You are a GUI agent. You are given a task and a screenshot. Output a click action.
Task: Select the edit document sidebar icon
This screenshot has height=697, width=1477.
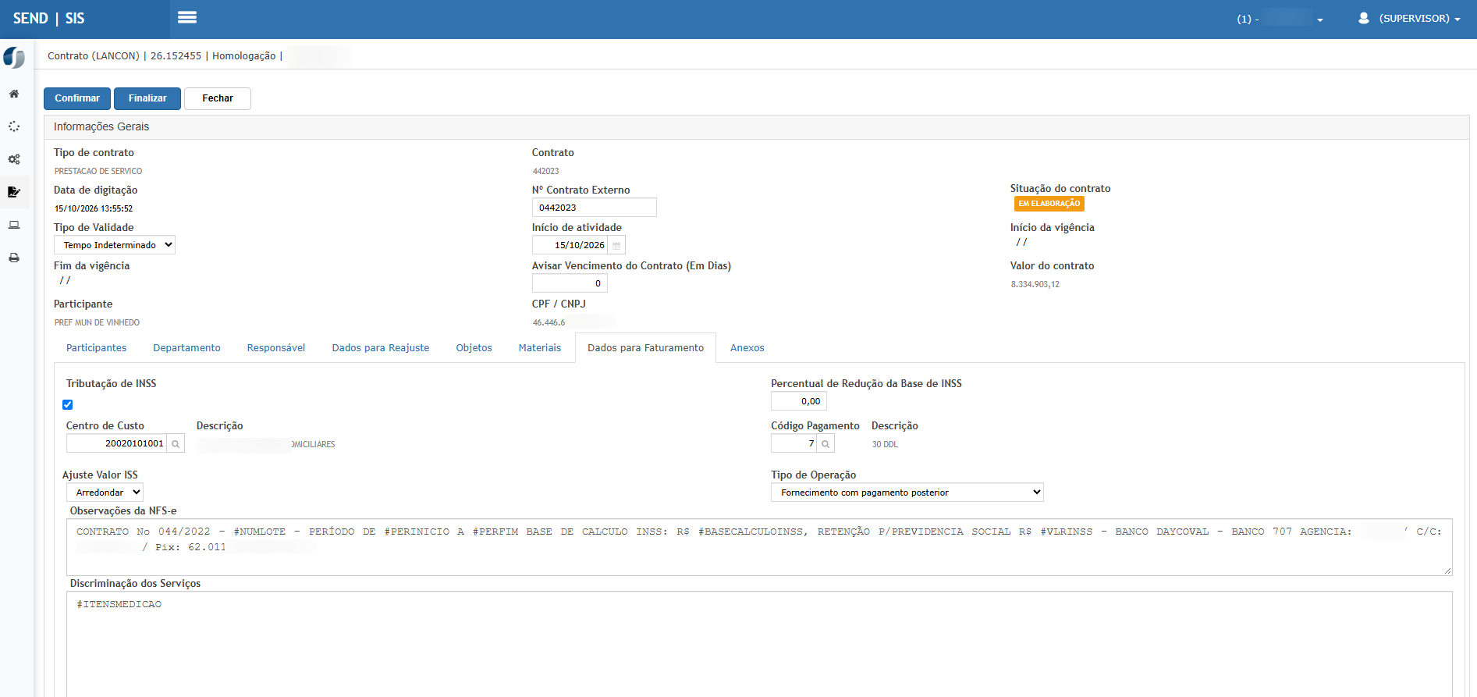pyautogui.click(x=14, y=192)
